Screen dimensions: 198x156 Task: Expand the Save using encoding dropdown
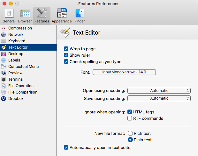[159, 98]
